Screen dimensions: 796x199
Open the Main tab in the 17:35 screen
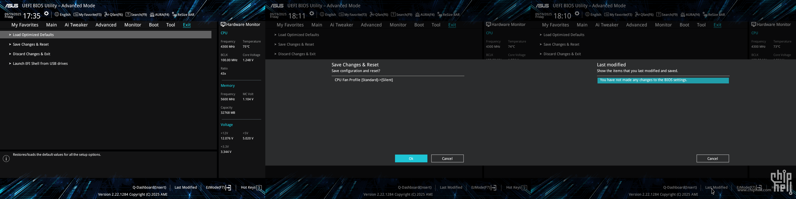pyautogui.click(x=52, y=25)
